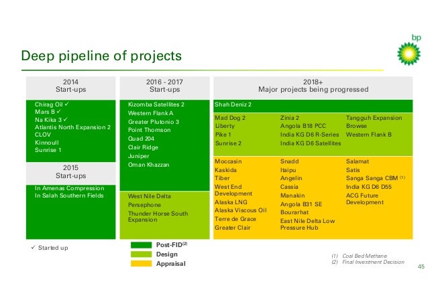Screen dimensions: 428x302
Task: Select 'Browse' entry
Action: tap(356, 126)
